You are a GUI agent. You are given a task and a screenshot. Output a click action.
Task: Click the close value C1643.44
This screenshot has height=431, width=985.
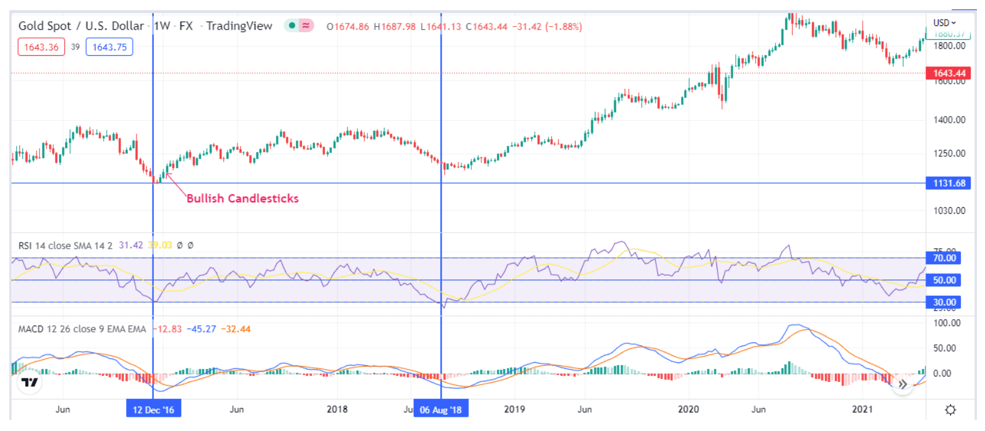487,27
